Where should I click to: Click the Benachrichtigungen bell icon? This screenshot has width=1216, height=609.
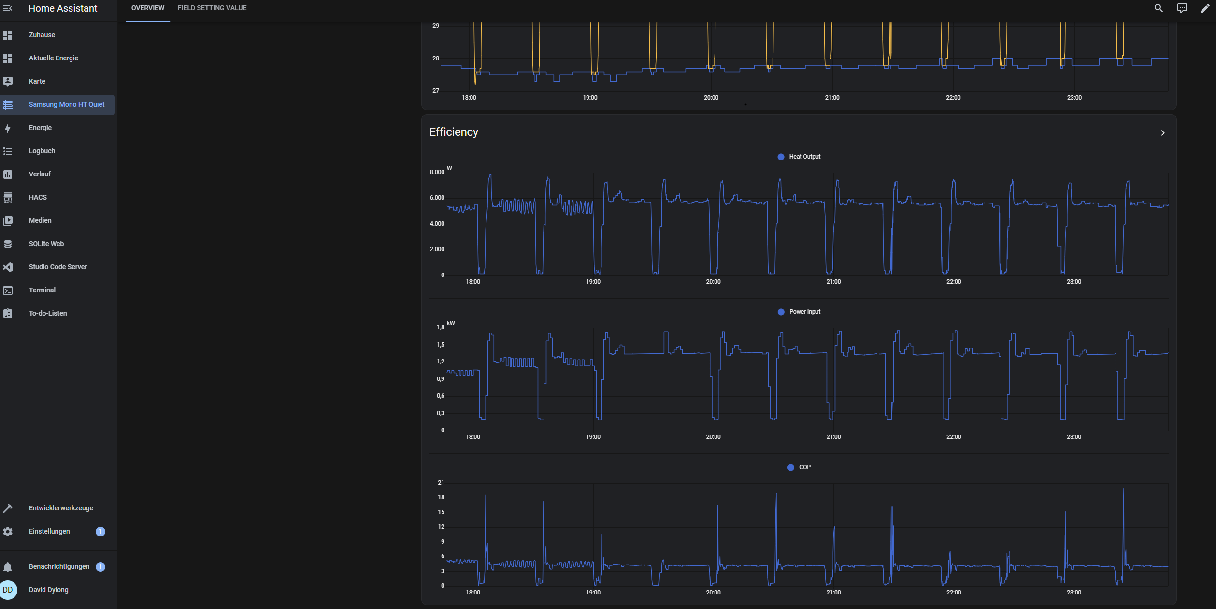(8, 566)
